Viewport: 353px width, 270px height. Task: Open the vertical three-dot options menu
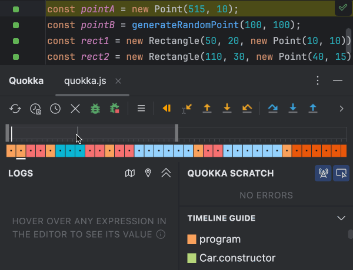pos(318,80)
